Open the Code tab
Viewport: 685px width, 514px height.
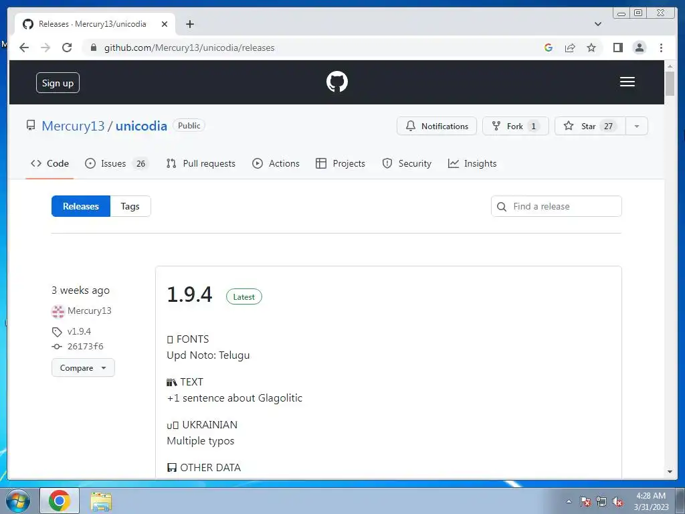50,163
